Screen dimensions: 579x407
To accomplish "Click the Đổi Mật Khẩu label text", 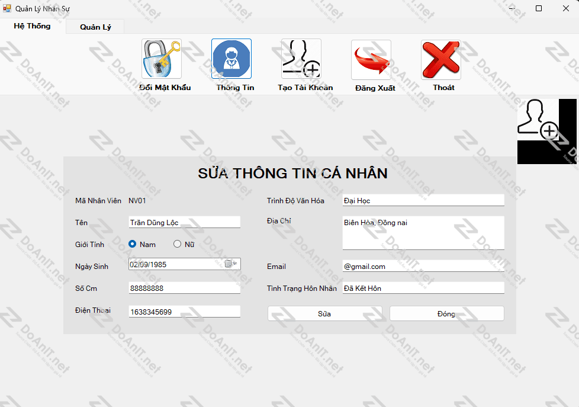I will coord(165,88).
